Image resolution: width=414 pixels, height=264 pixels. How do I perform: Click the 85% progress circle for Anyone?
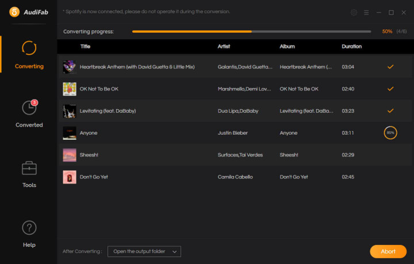[x=390, y=133]
